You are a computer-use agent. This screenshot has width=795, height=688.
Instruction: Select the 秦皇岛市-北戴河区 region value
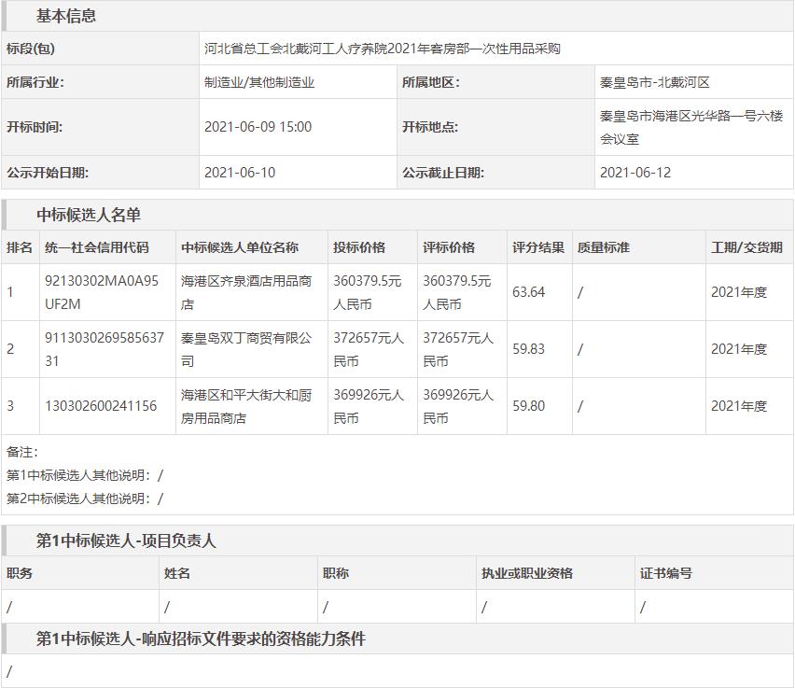[654, 82]
